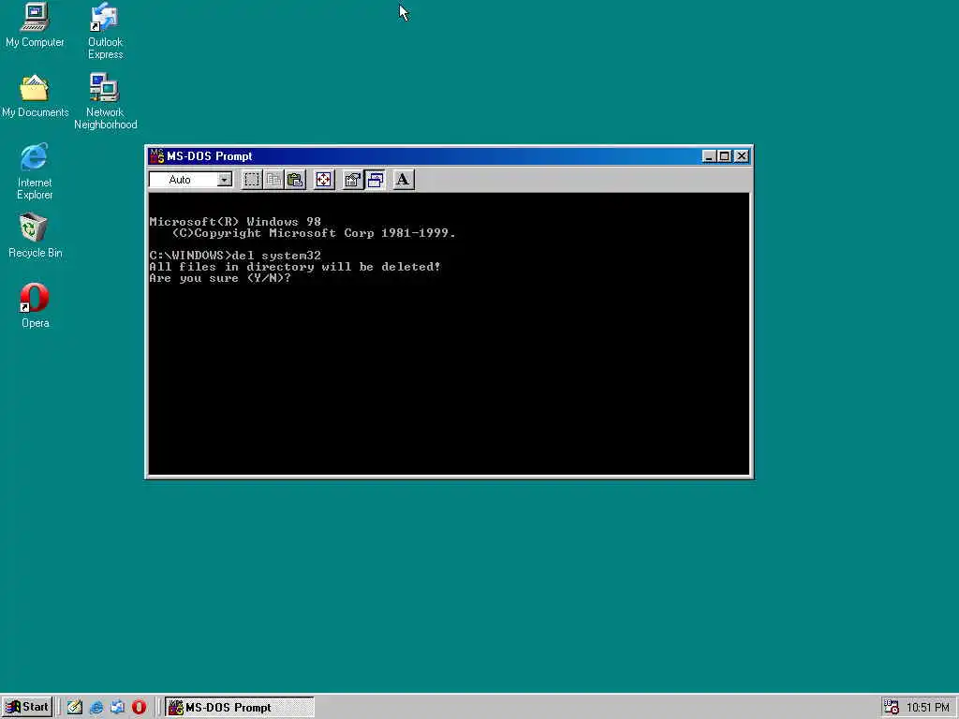Open the Font settings 'A' icon
Image resolution: width=959 pixels, height=719 pixels.
coord(403,180)
